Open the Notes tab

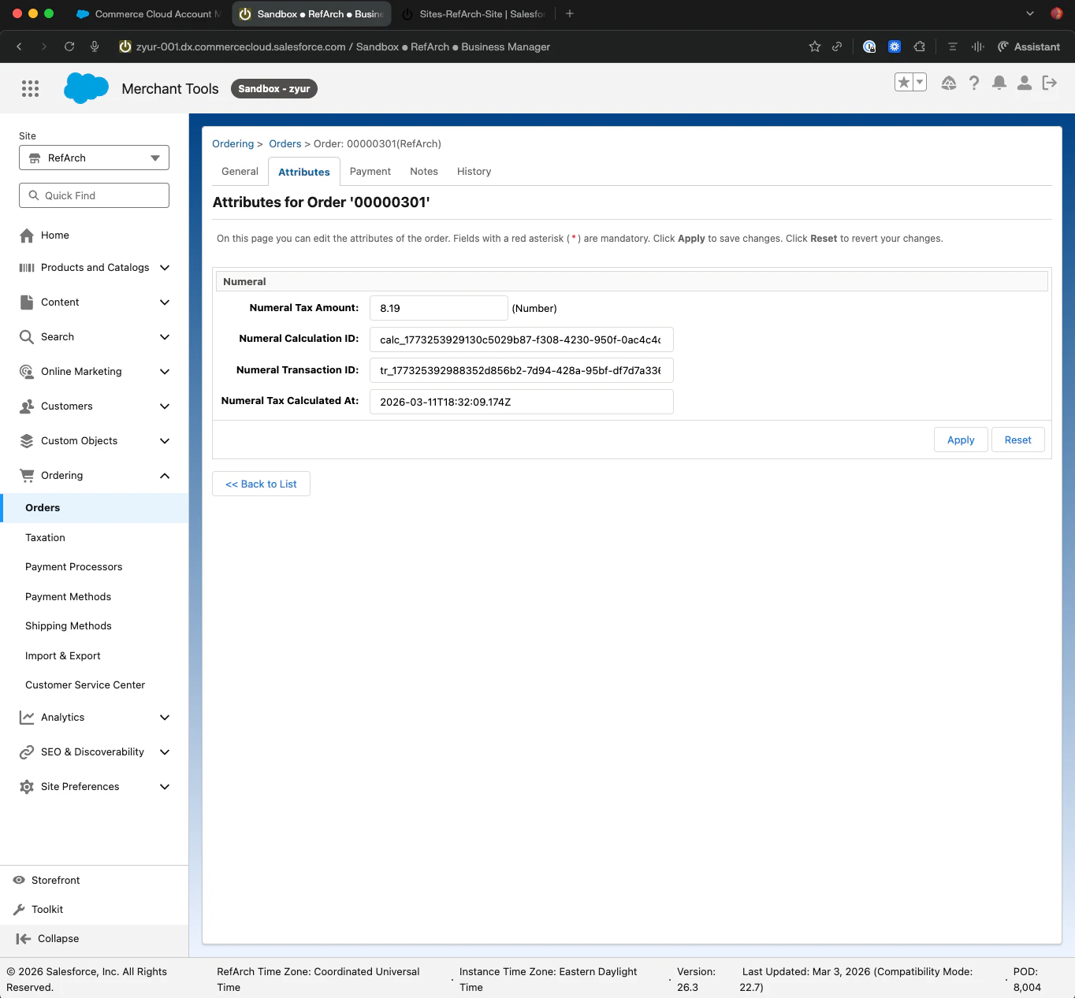424,172
